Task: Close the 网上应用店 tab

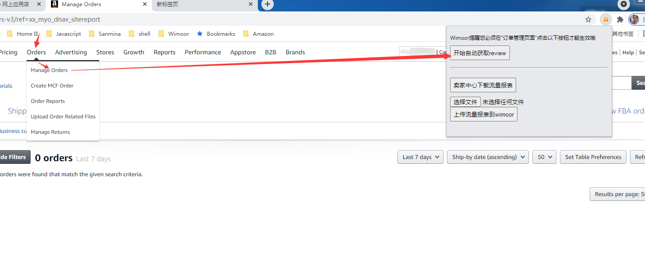Action: [39, 4]
